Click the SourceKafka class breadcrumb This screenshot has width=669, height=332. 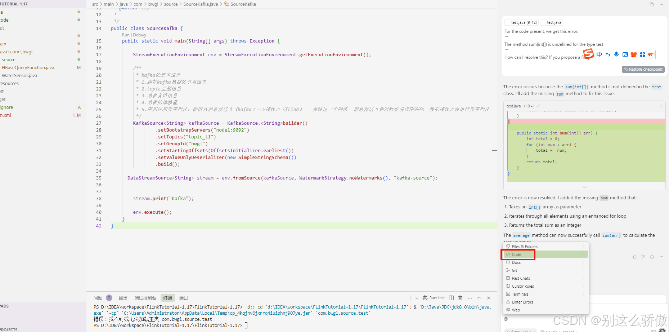pos(240,4)
